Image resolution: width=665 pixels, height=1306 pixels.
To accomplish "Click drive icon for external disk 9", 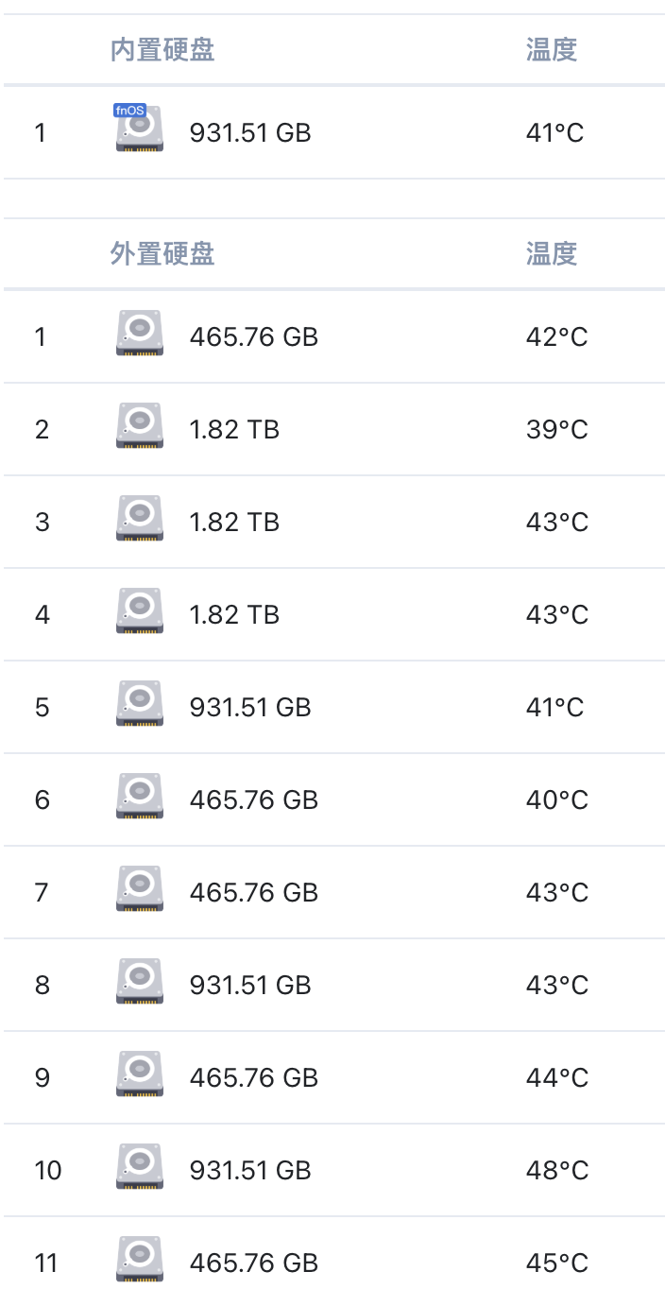I will pyautogui.click(x=140, y=1074).
